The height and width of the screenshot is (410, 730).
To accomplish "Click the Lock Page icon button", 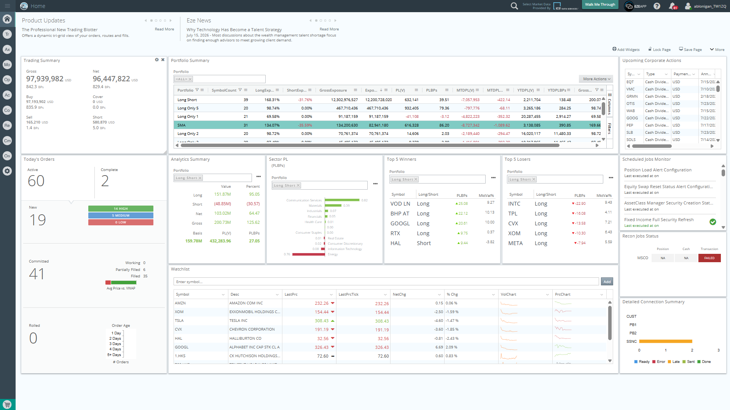I will point(650,49).
